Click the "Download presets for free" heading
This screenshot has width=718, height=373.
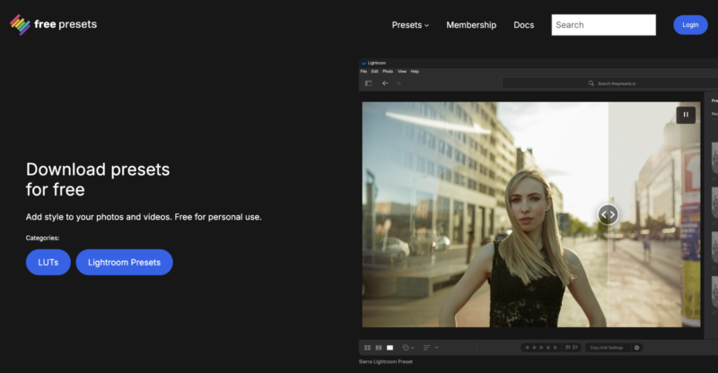click(x=98, y=179)
